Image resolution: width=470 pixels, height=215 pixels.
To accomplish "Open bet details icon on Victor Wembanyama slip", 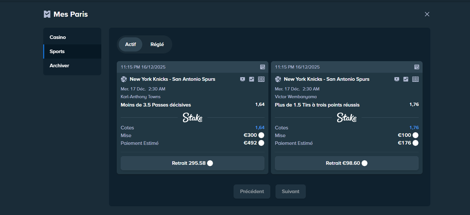I will coord(417,67).
